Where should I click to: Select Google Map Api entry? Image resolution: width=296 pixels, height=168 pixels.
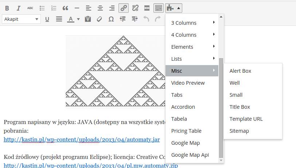coord(192,155)
